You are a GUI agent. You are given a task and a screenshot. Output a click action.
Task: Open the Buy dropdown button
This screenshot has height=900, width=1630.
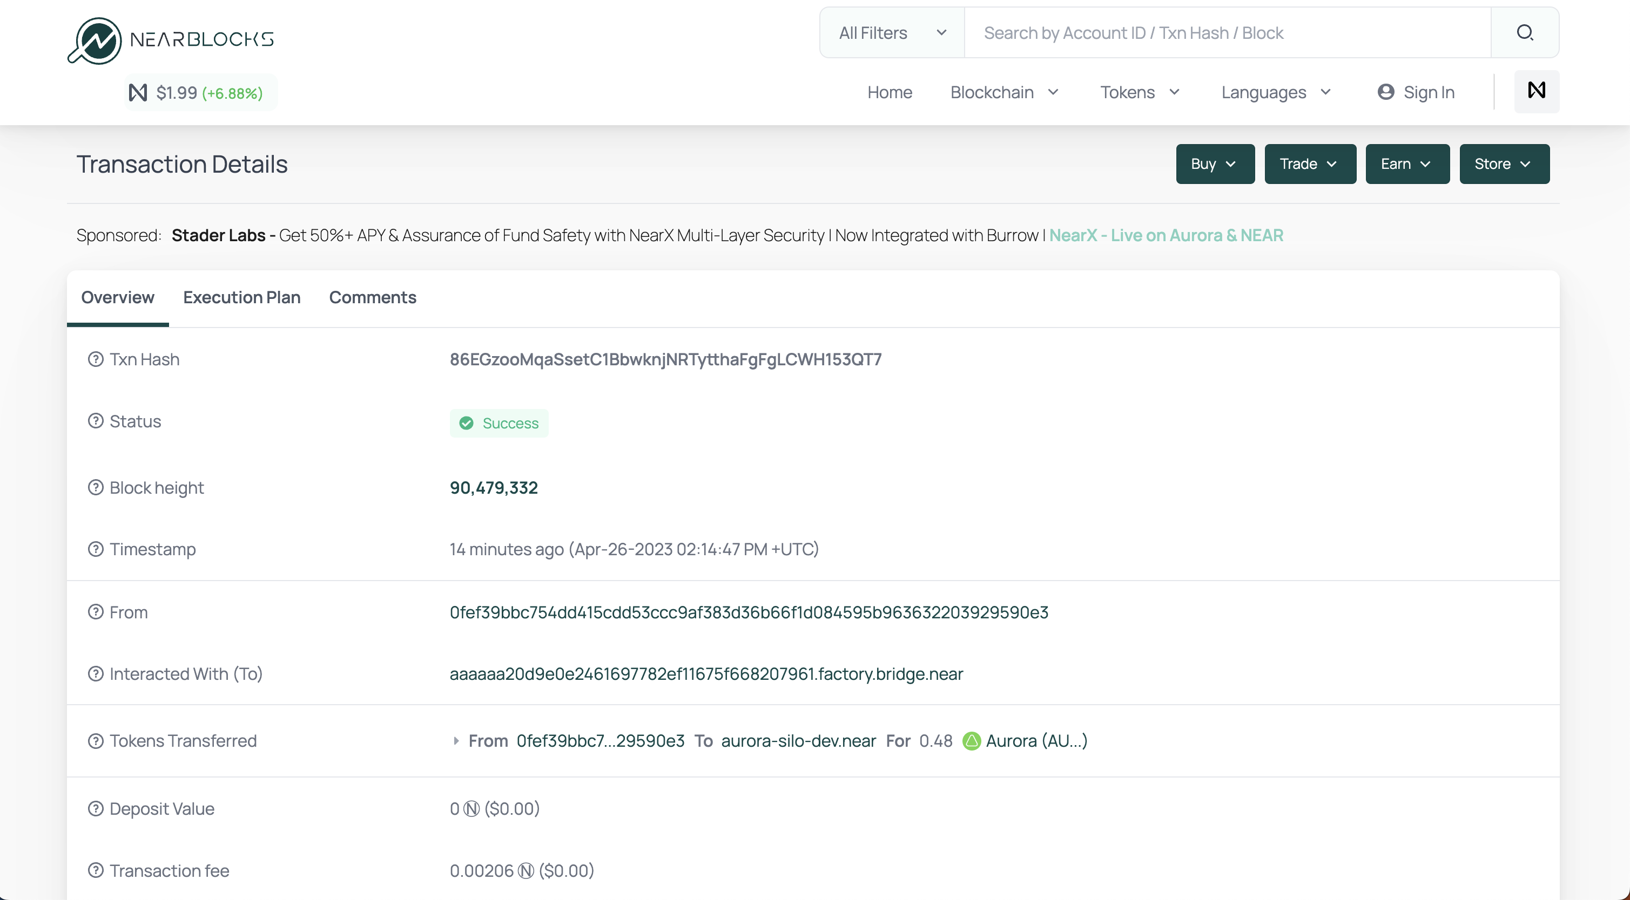tap(1215, 163)
